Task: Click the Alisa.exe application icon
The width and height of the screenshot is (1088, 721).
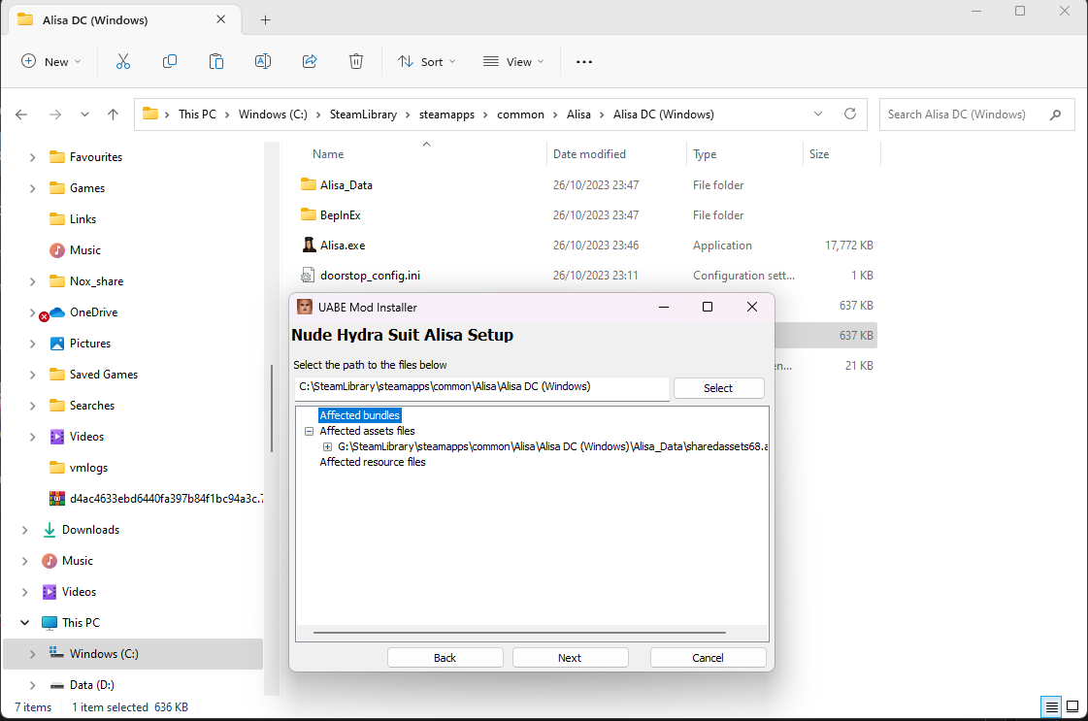Action: tap(309, 245)
